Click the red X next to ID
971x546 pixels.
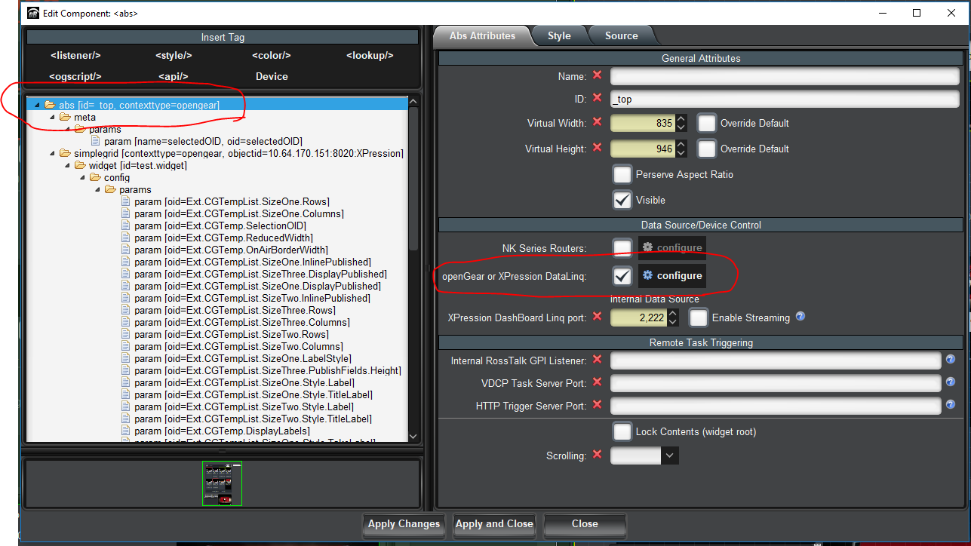point(598,98)
